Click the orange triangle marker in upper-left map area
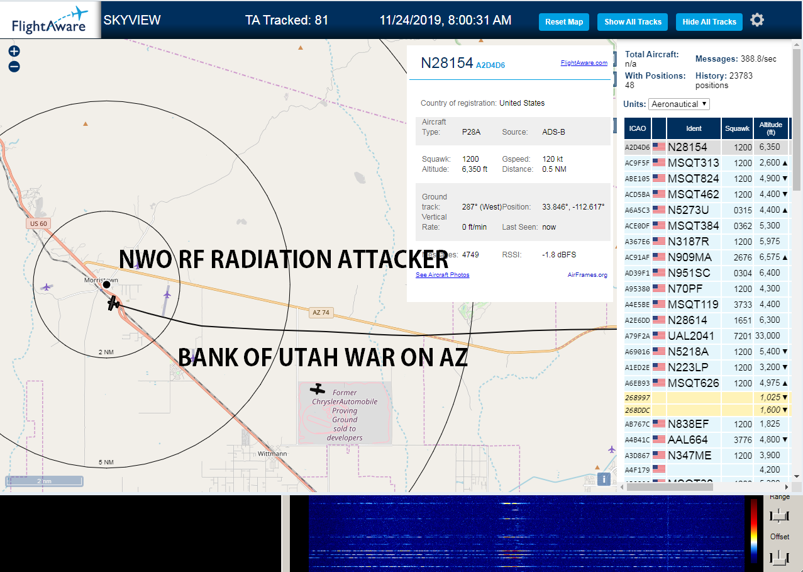803x572 pixels. tap(86, 124)
